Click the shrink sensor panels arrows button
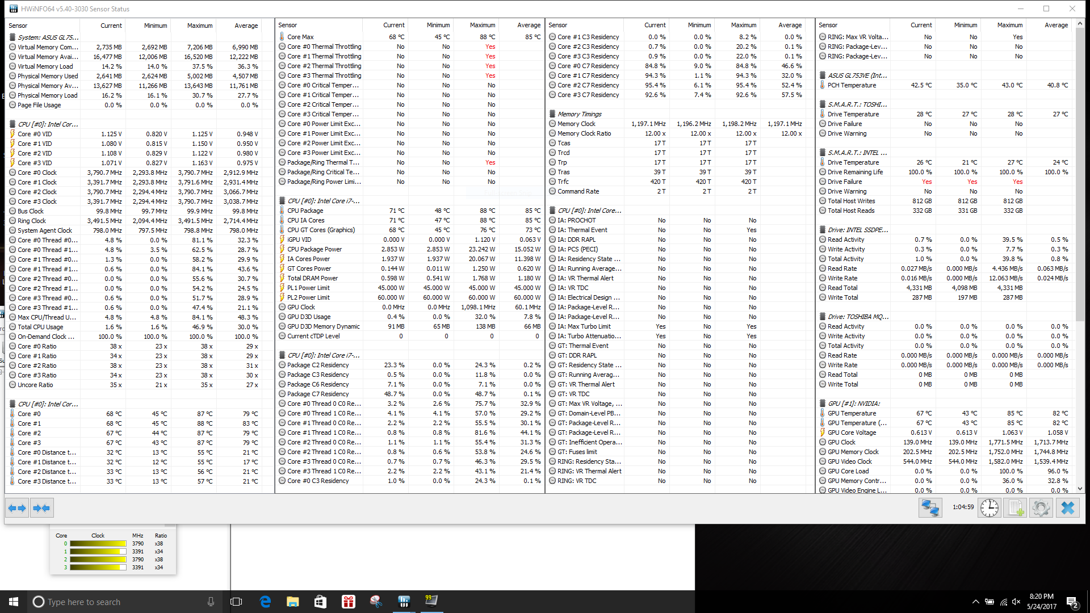Screen dimensions: 1090x613 pyautogui.click(x=41, y=508)
